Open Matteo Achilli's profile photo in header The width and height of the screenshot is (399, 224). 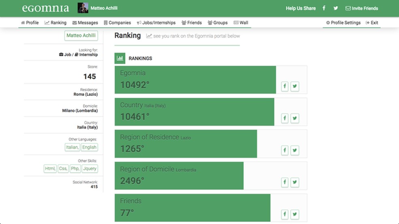pyautogui.click(x=83, y=8)
